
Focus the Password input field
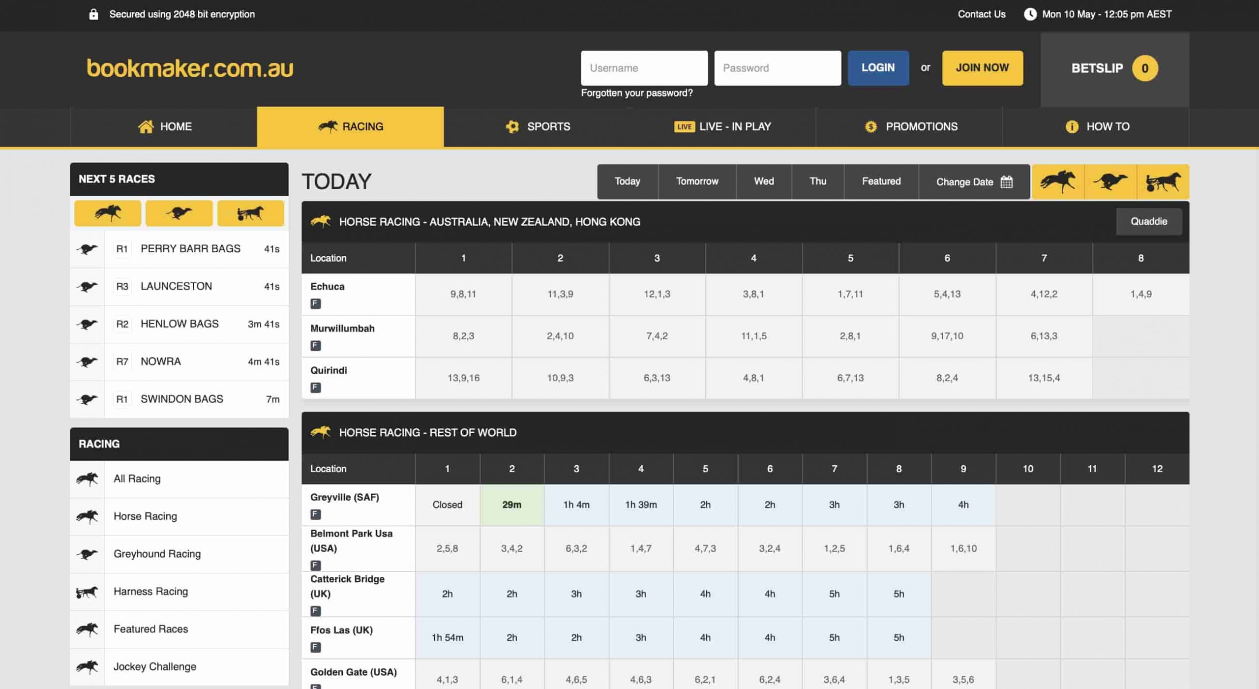tap(777, 68)
